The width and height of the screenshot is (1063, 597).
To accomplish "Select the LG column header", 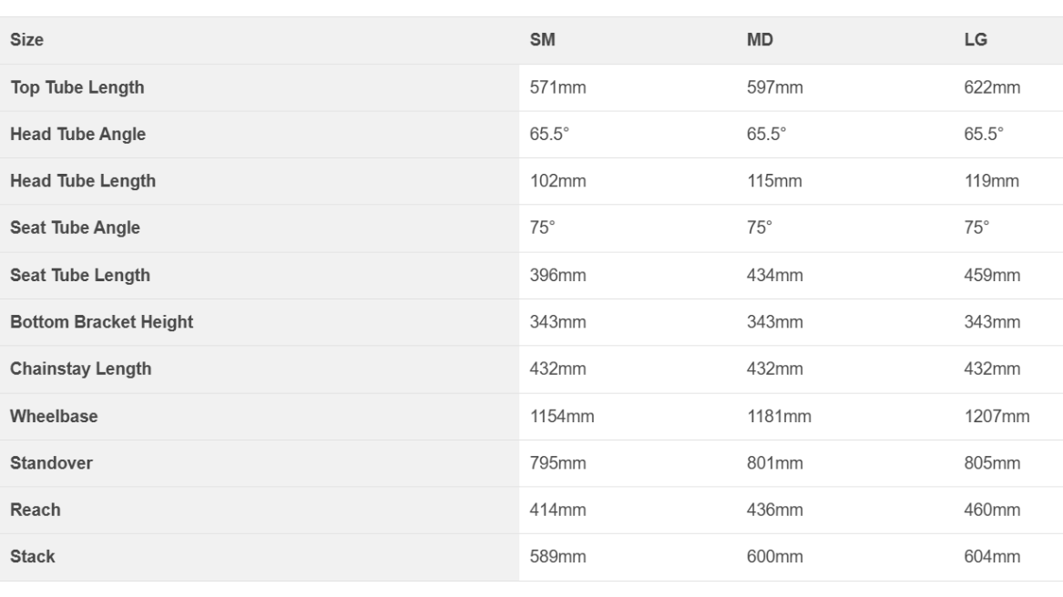I will tap(976, 40).
